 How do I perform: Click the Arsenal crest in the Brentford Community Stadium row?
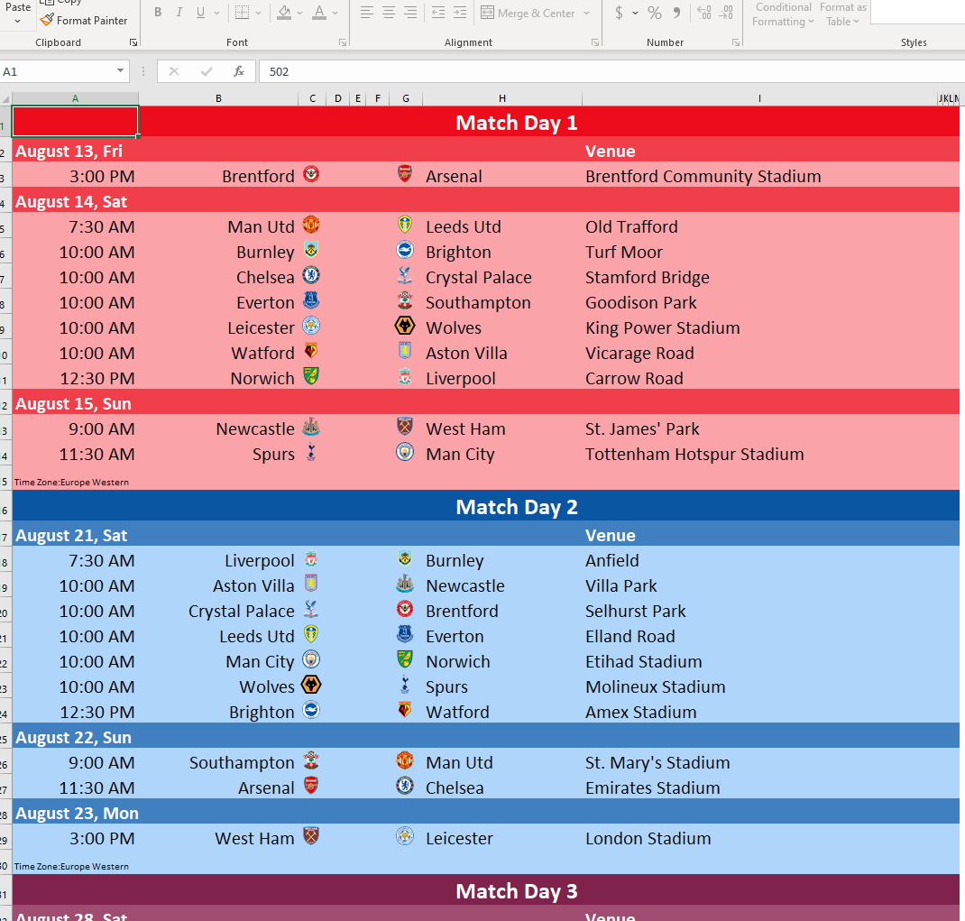coord(404,174)
